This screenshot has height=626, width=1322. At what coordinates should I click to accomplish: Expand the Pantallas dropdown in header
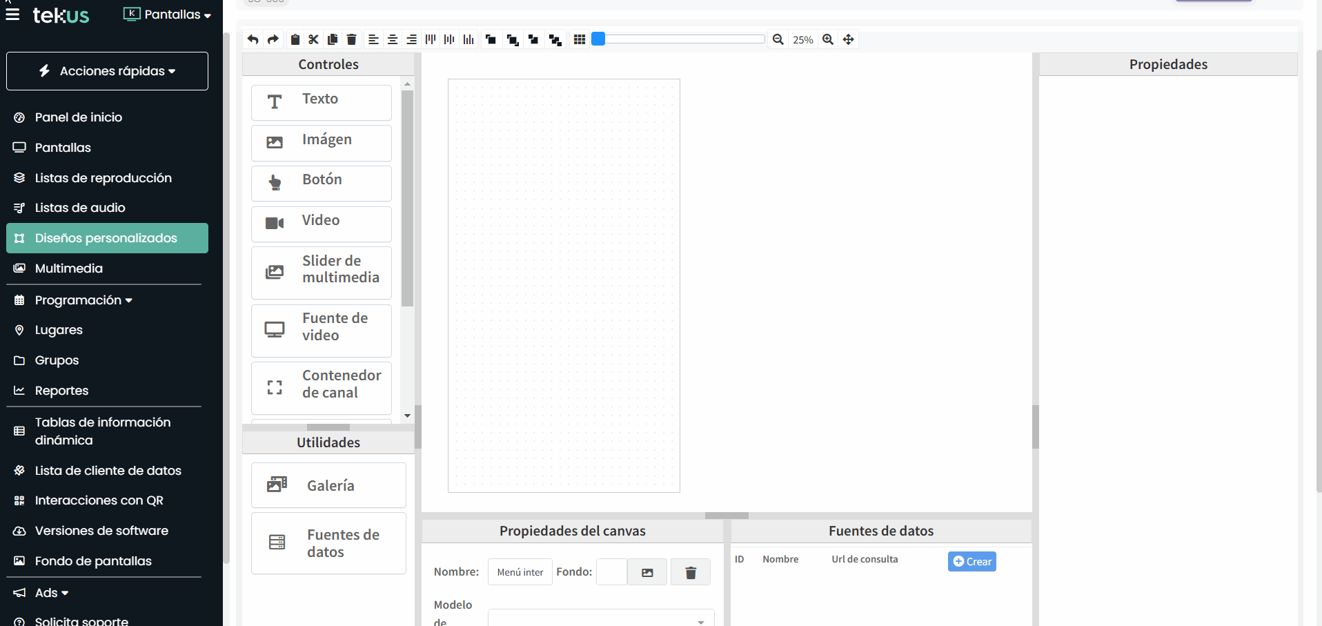click(168, 14)
